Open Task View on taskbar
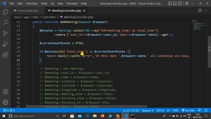 pos(64,116)
